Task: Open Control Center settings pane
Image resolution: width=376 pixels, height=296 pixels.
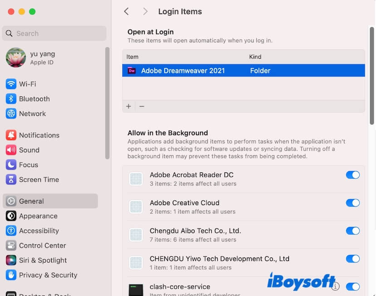Action: tap(42, 245)
